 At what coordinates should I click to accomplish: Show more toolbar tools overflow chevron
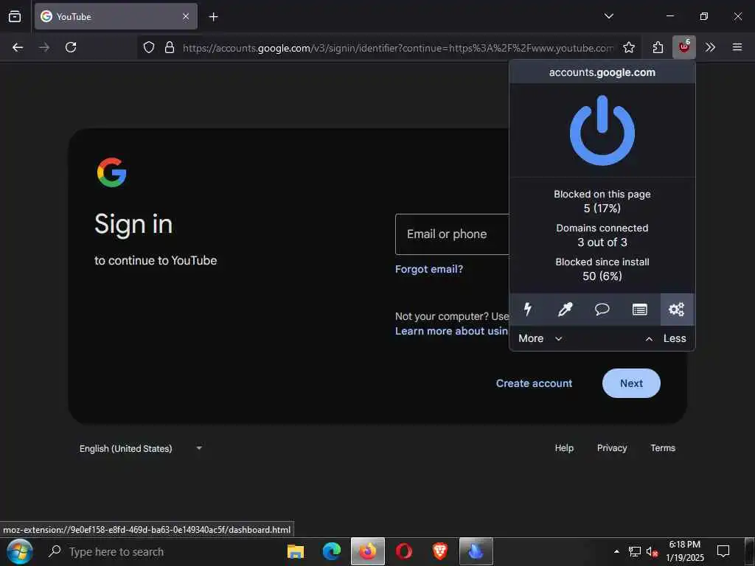710,47
